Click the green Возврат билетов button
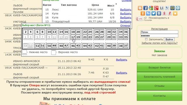The height and width of the screenshot is (105, 187). pos(160,67)
